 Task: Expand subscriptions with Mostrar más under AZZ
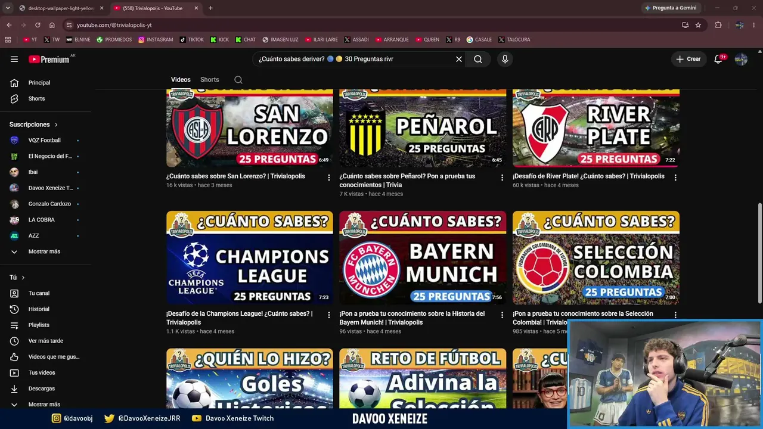[x=45, y=251]
